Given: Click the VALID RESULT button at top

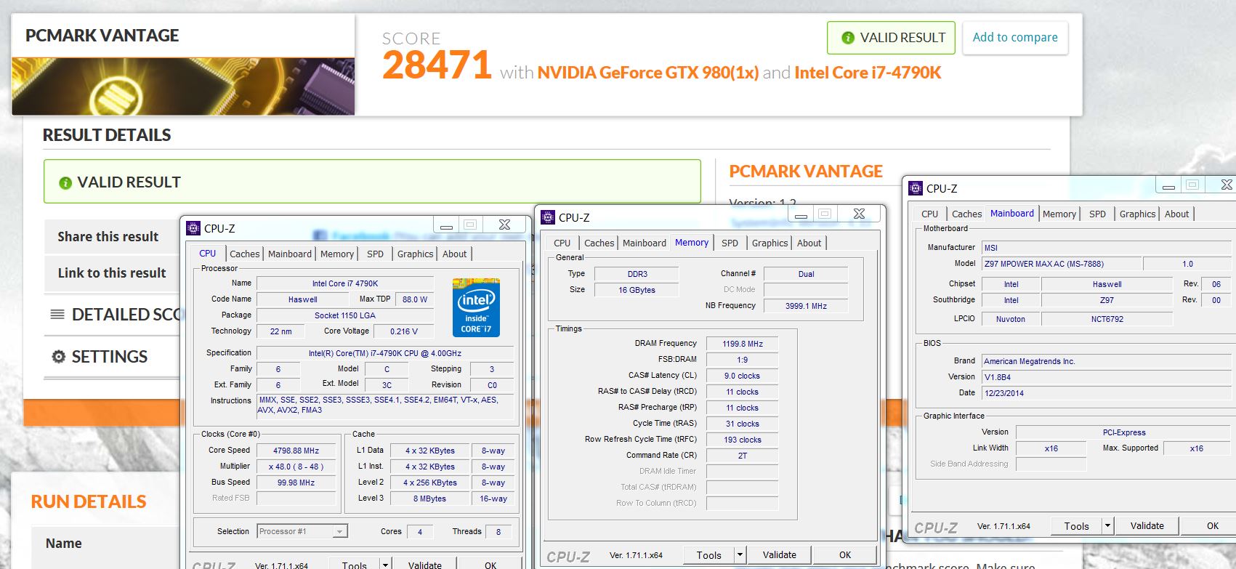Looking at the screenshot, I should pyautogui.click(x=891, y=37).
